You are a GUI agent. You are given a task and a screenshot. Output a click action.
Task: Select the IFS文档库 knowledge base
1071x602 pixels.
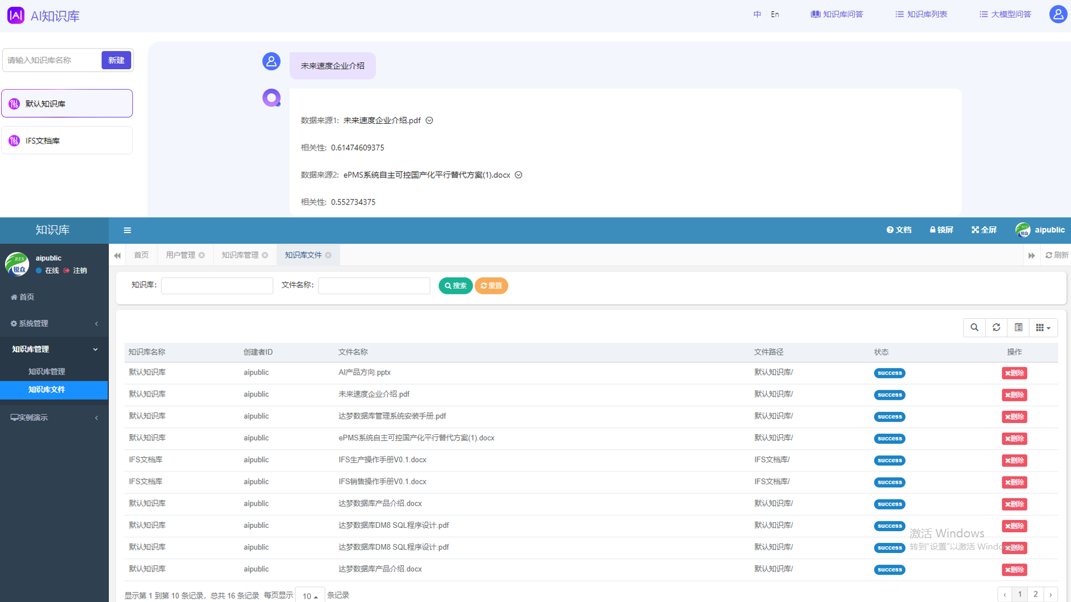point(67,140)
